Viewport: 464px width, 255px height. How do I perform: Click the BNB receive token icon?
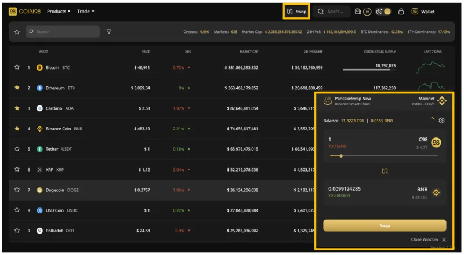[436, 192]
